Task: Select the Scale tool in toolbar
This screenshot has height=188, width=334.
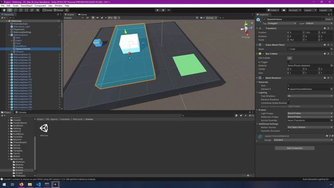Action: pyautogui.click(x=21, y=10)
